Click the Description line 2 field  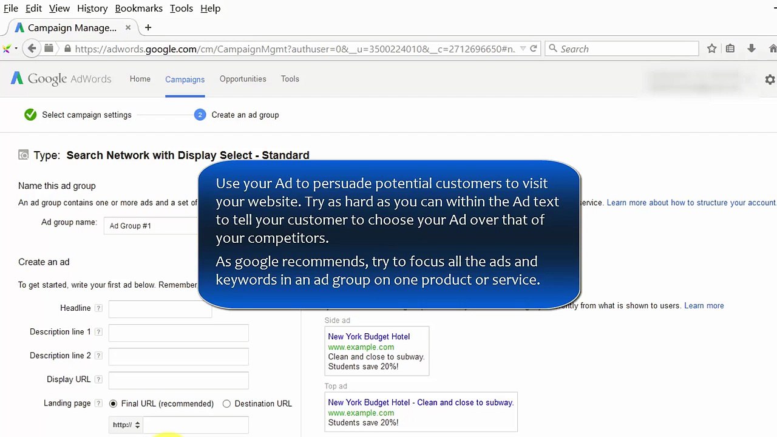click(178, 356)
